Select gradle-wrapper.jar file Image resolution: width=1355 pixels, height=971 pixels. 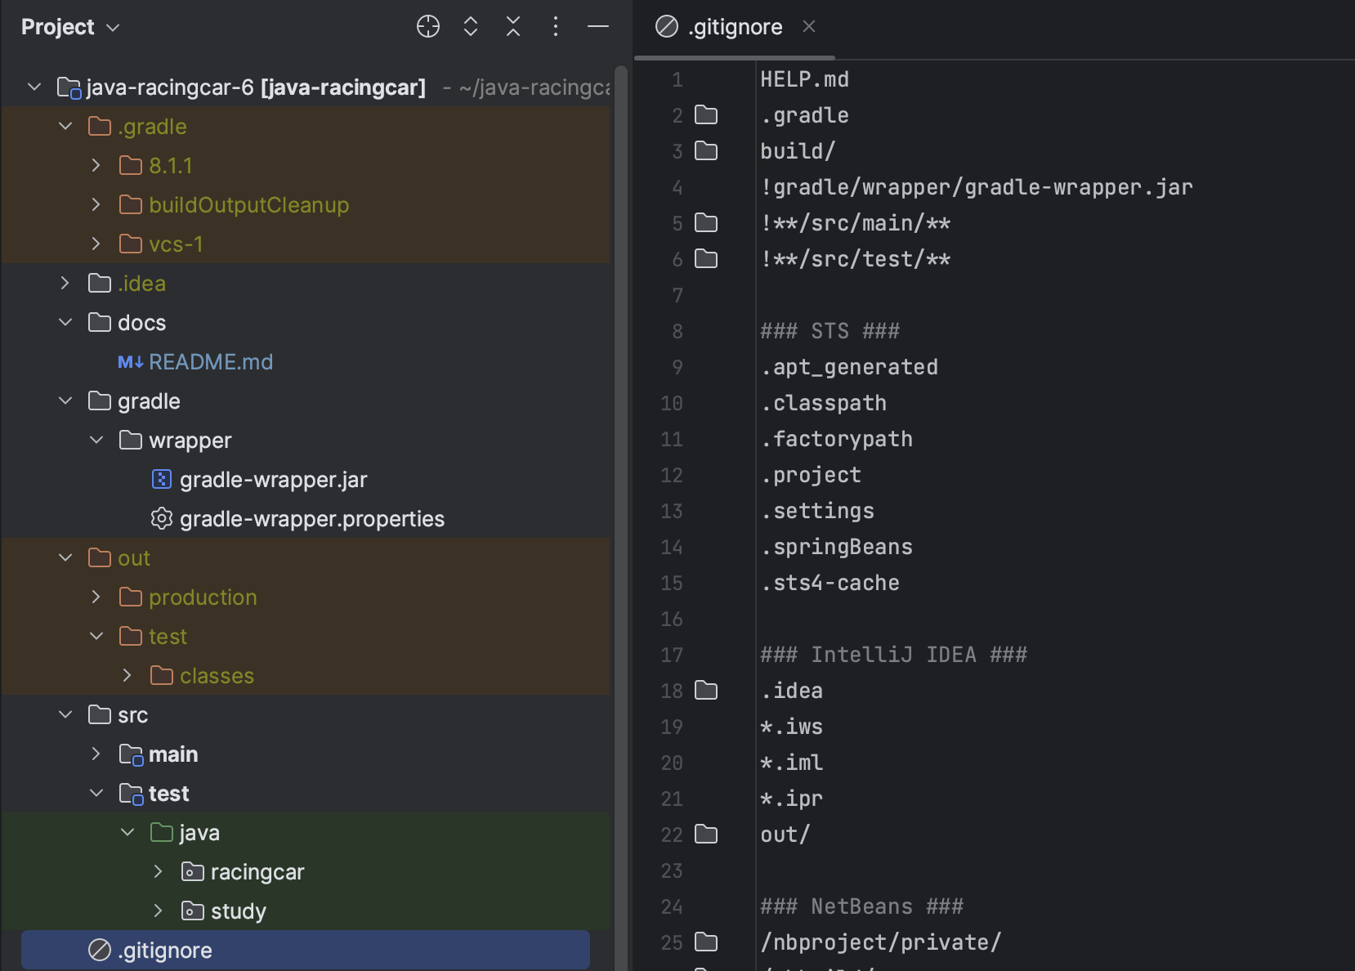273,480
